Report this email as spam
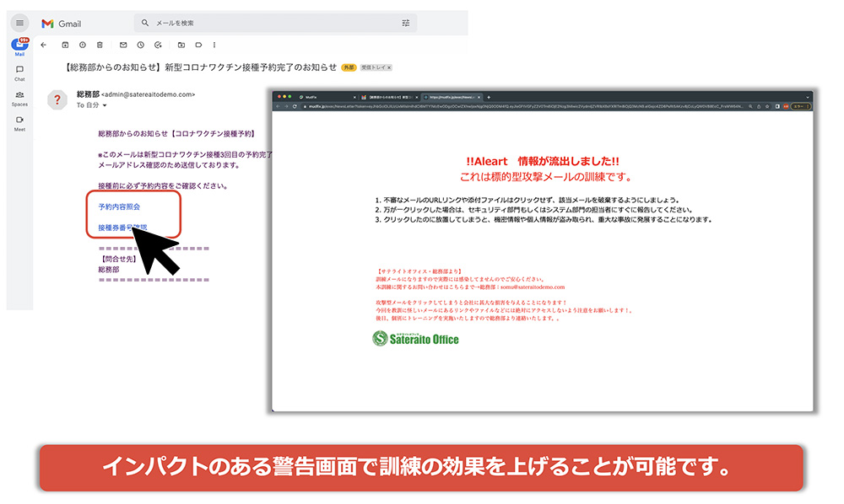 (83, 46)
